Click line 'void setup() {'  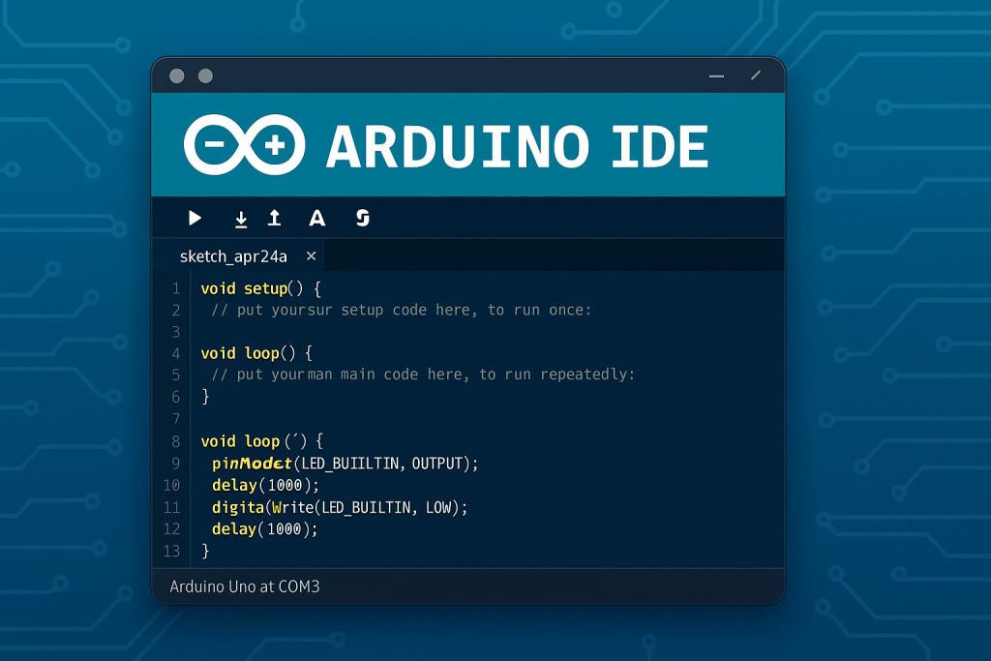[261, 288]
